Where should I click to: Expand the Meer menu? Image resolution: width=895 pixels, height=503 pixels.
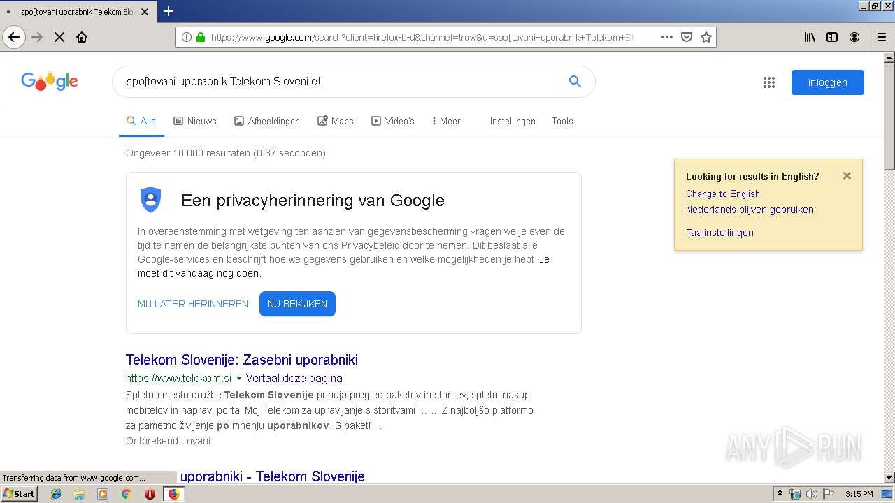click(x=446, y=121)
